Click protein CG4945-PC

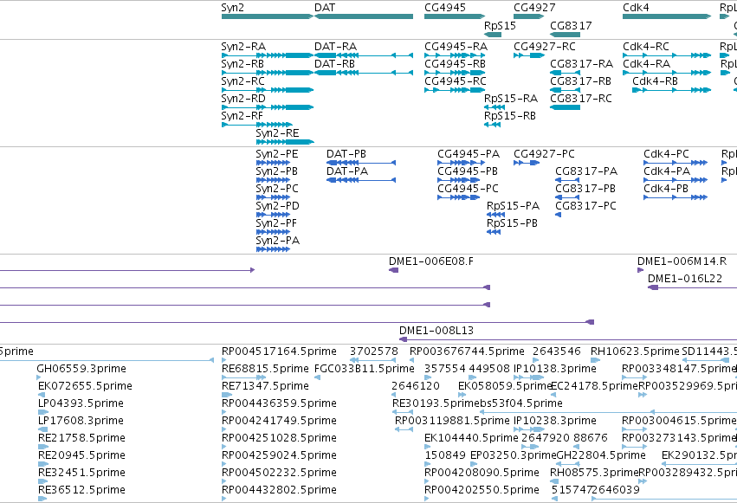point(459,197)
